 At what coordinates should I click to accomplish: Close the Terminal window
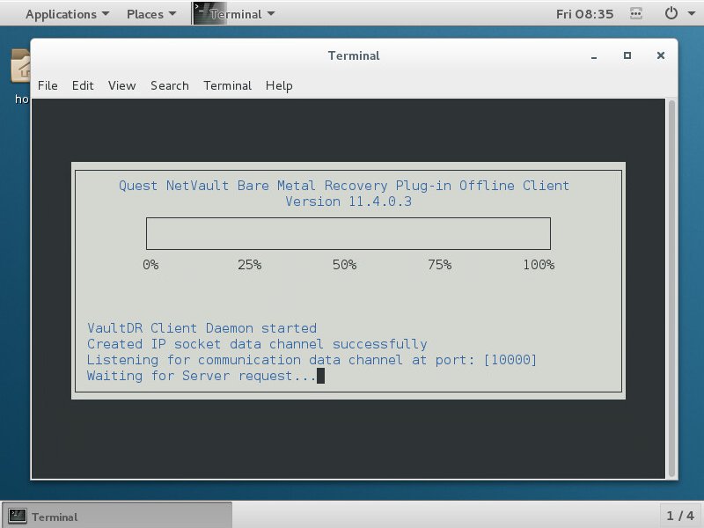661,55
